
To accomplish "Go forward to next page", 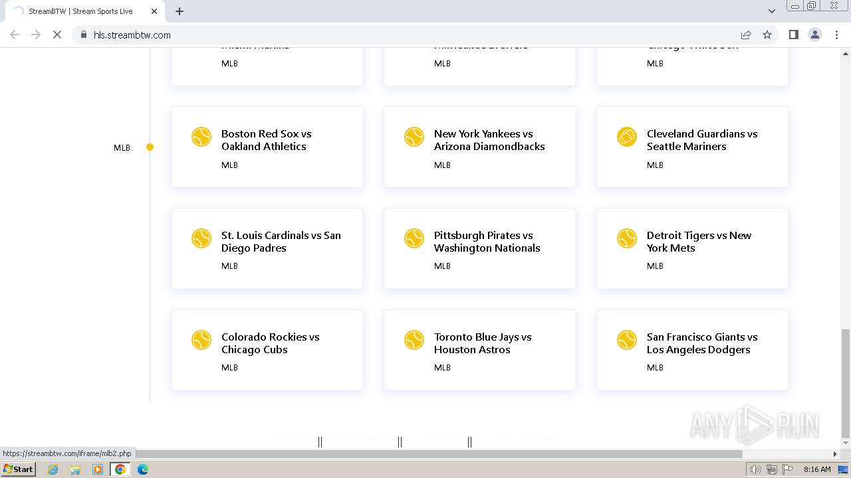I will [36, 35].
